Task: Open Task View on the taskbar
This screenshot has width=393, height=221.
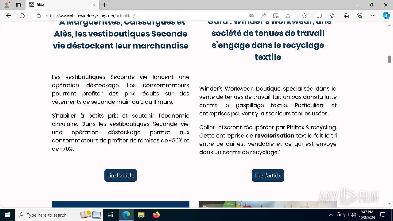Action: tap(111, 215)
